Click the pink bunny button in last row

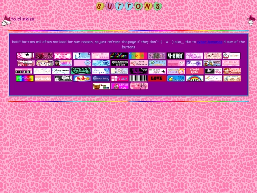click(139, 86)
